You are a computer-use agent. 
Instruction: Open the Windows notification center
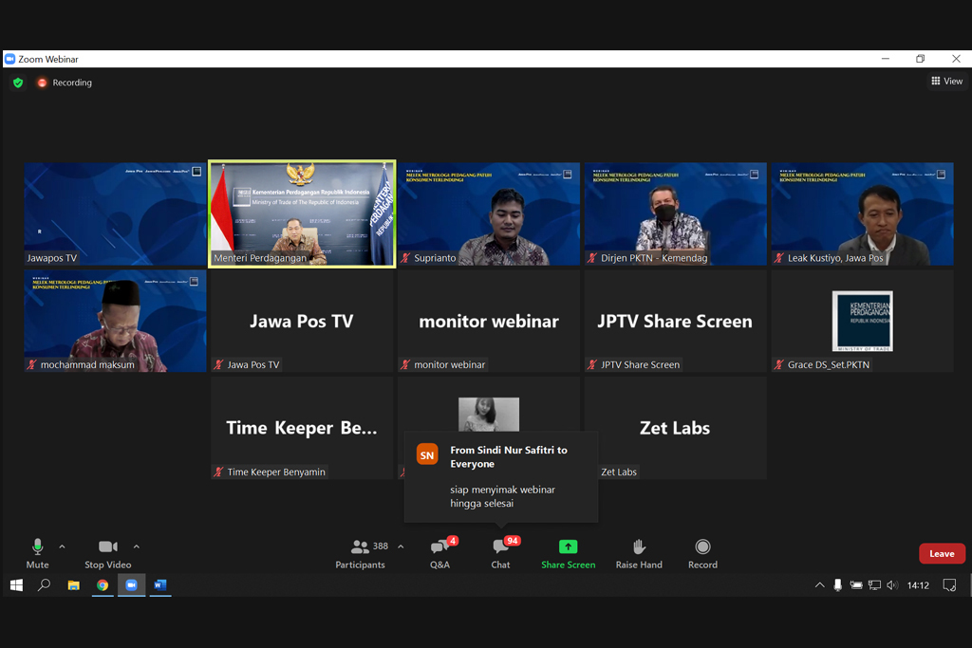(x=949, y=584)
